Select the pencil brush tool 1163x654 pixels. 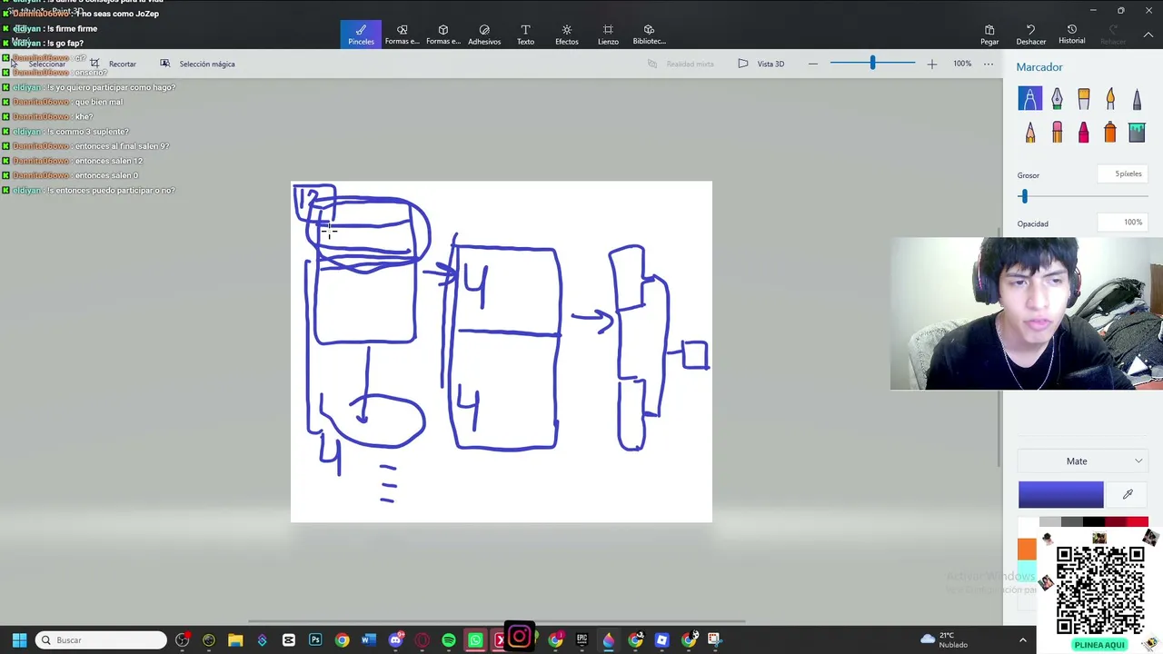(1029, 133)
